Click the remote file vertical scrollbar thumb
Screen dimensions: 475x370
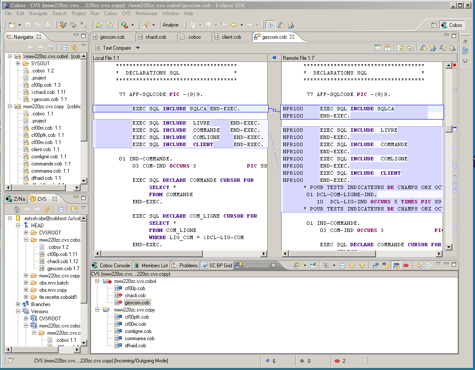(449, 129)
